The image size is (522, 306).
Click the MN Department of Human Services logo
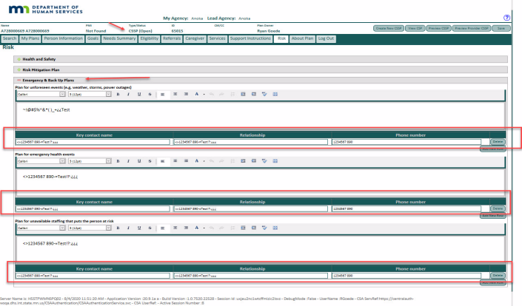point(45,10)
